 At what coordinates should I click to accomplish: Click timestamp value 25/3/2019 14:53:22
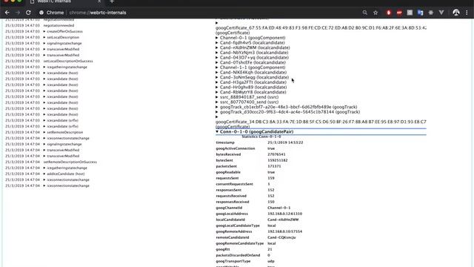pyautogui.click(x=285, y=142)
